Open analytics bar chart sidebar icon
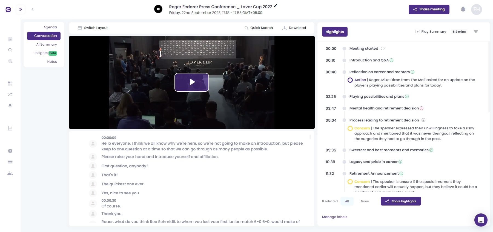The image size is (493, 232). [x=10, y=128]
